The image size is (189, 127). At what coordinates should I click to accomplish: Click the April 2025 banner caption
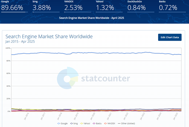pyautogui.click(x=92, y=18)
